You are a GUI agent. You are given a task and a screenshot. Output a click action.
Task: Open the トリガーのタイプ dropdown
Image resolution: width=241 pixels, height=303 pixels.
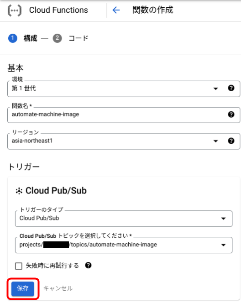click(x=124, y=219)
